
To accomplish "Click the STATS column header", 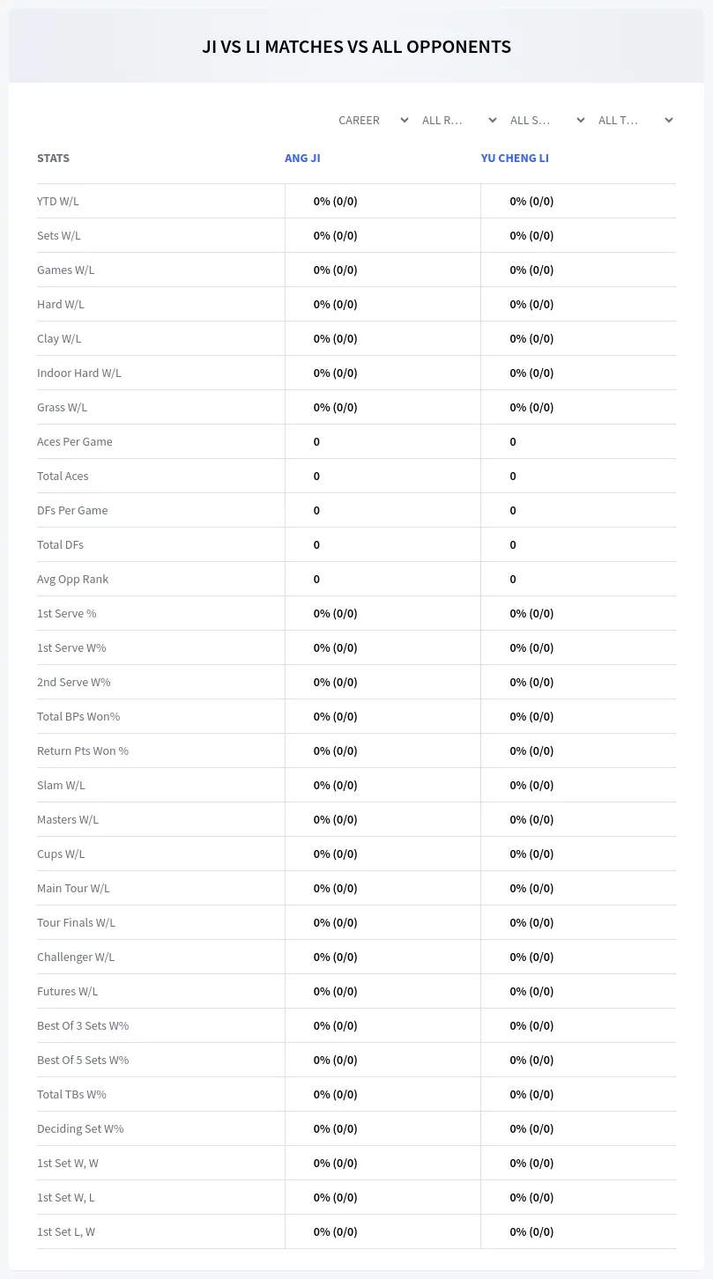I will (53, 159).
